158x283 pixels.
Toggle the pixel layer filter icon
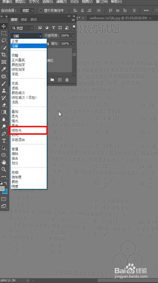point(40,28)
